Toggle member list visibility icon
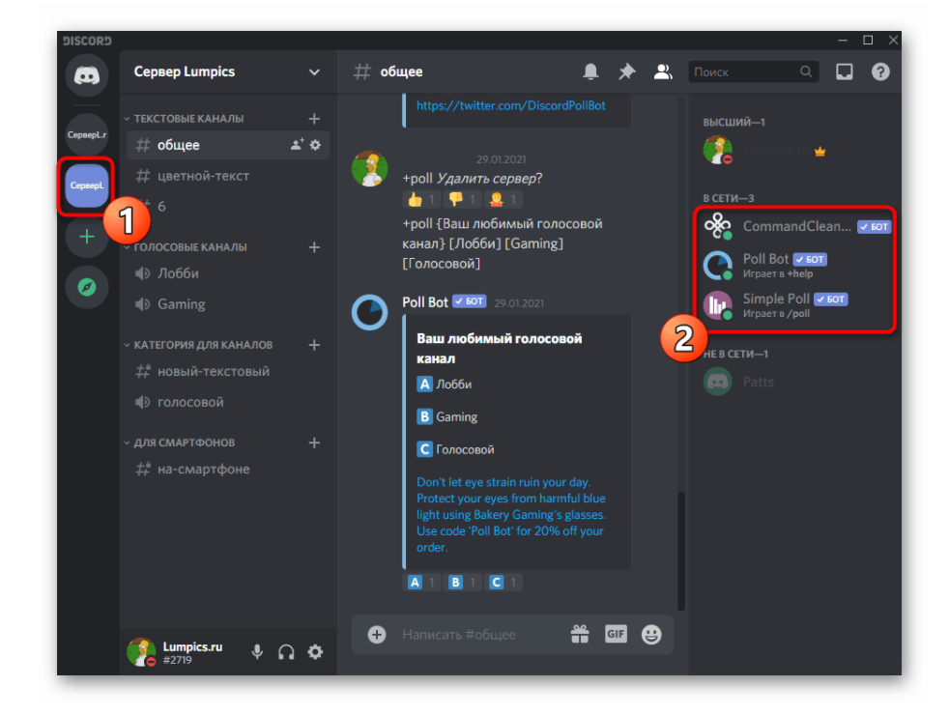The image size is (949, 715). (663, 71)
